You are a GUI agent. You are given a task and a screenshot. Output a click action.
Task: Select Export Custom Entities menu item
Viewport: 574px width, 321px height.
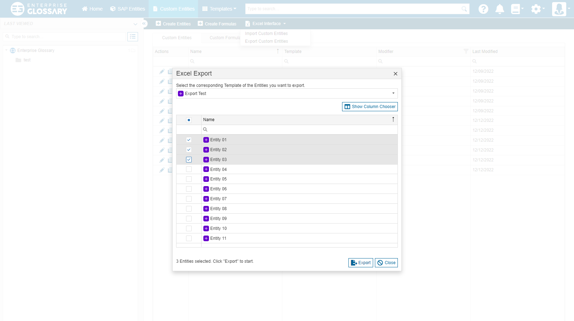pyautogui.click(x=267, y=41)
